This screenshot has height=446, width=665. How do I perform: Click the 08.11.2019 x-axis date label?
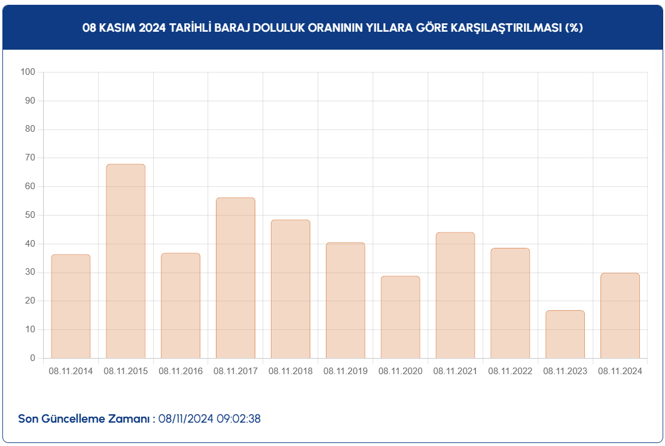click(345, 371)
